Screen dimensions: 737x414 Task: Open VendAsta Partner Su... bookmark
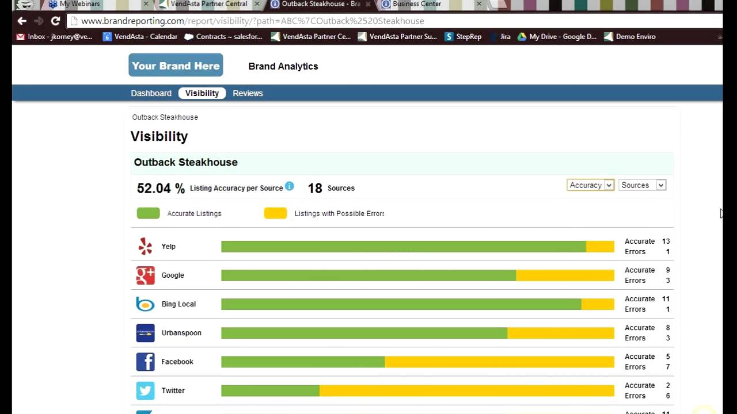tap(397, 37)
